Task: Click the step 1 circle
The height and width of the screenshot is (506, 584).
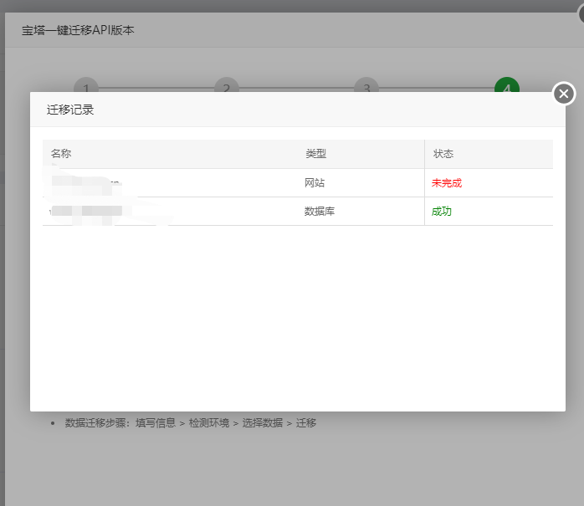Action: tap(86, 85)
